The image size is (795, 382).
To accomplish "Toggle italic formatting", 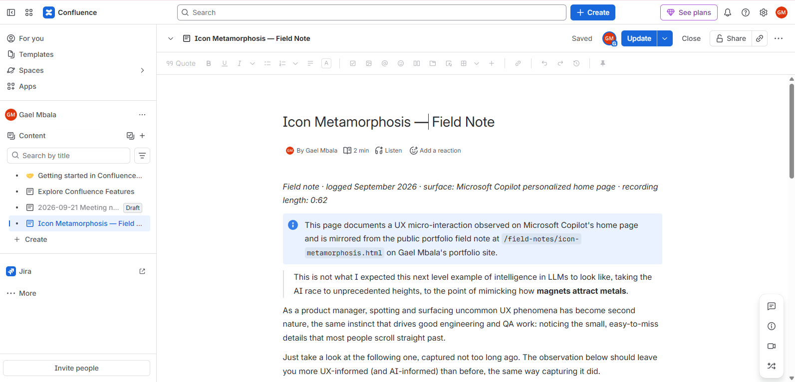I will [x=240, y=63].
